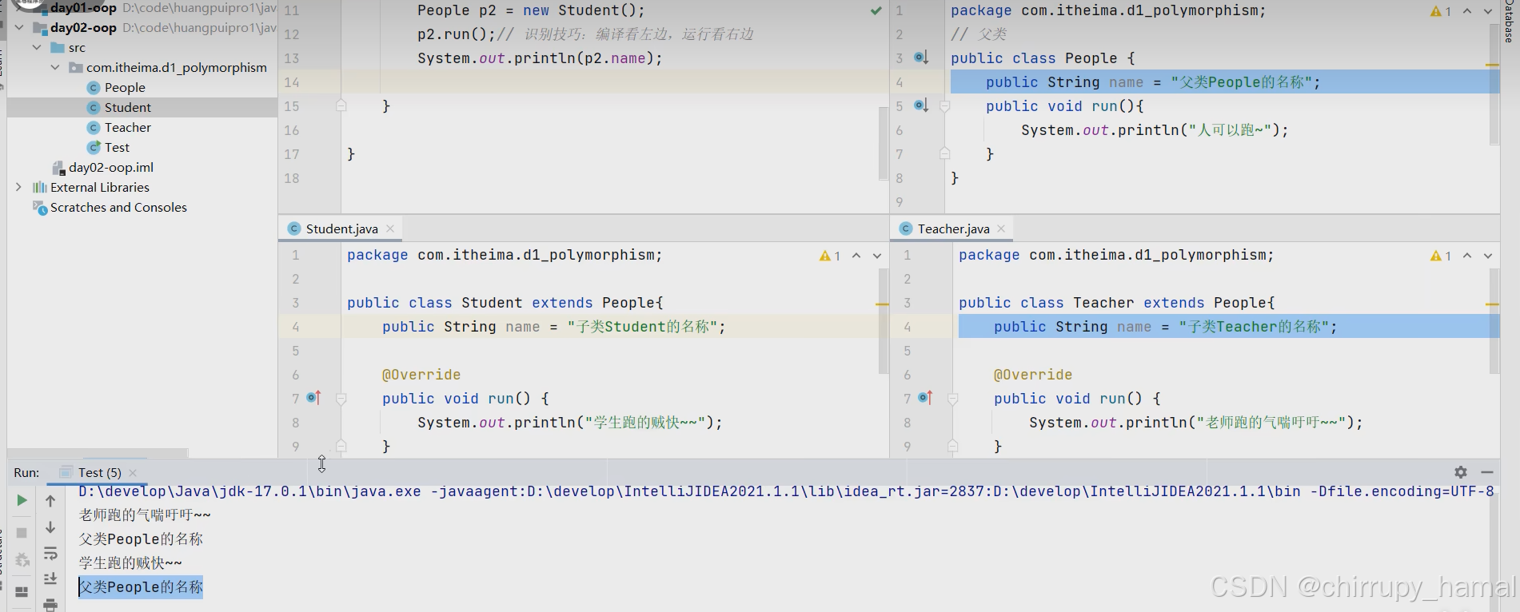Click the Test editor vertical scrollbar
The image size is (1520, 612).
tap(883, 142)
